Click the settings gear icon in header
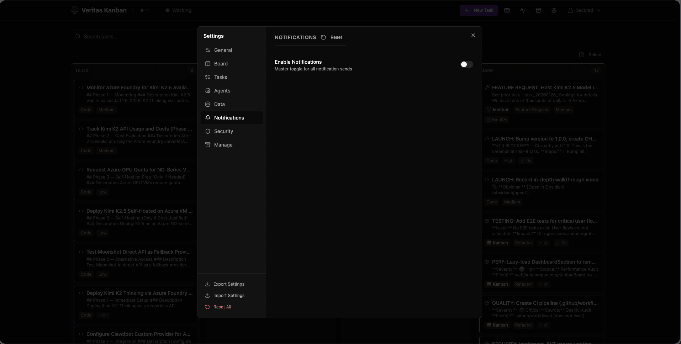This screenshot has height=344, width=681. coord(554,10)
